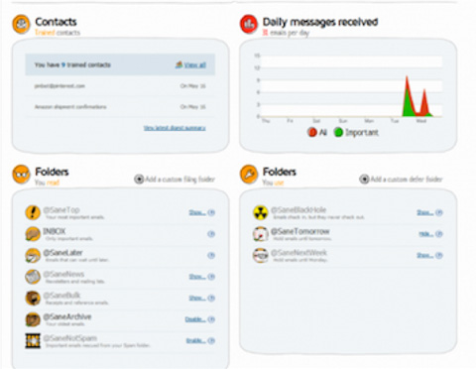The width and height of the screenshot is (476, 369).
Task: Click the @SaneTomorrow calendar icon
Action: (261, 234)
